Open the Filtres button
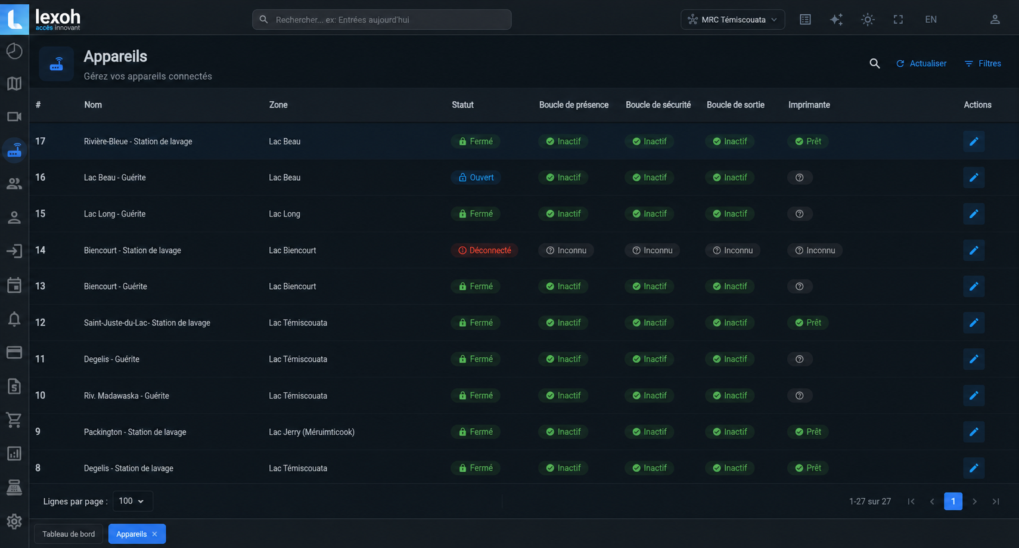The width and height of the screenshot is (1019, 548). [x=983, y=63]
